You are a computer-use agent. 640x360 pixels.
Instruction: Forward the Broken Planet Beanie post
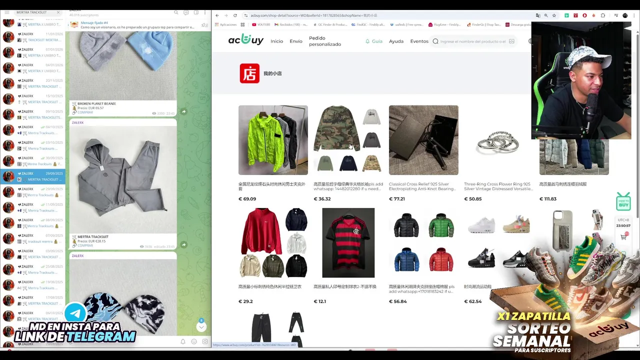[x=183, y=111]
